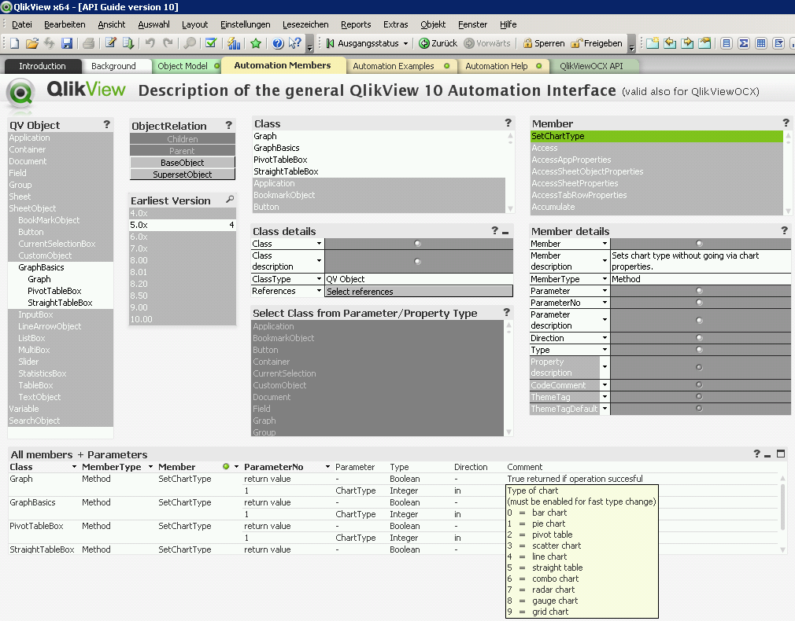Click the Quick Chart wizard icon
Screen dimensions: 795x621
click(234, 43)
